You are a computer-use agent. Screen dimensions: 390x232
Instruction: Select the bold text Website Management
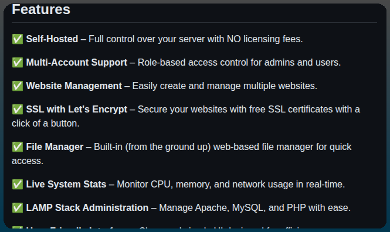pyautogui.click(x=74, y=86)
